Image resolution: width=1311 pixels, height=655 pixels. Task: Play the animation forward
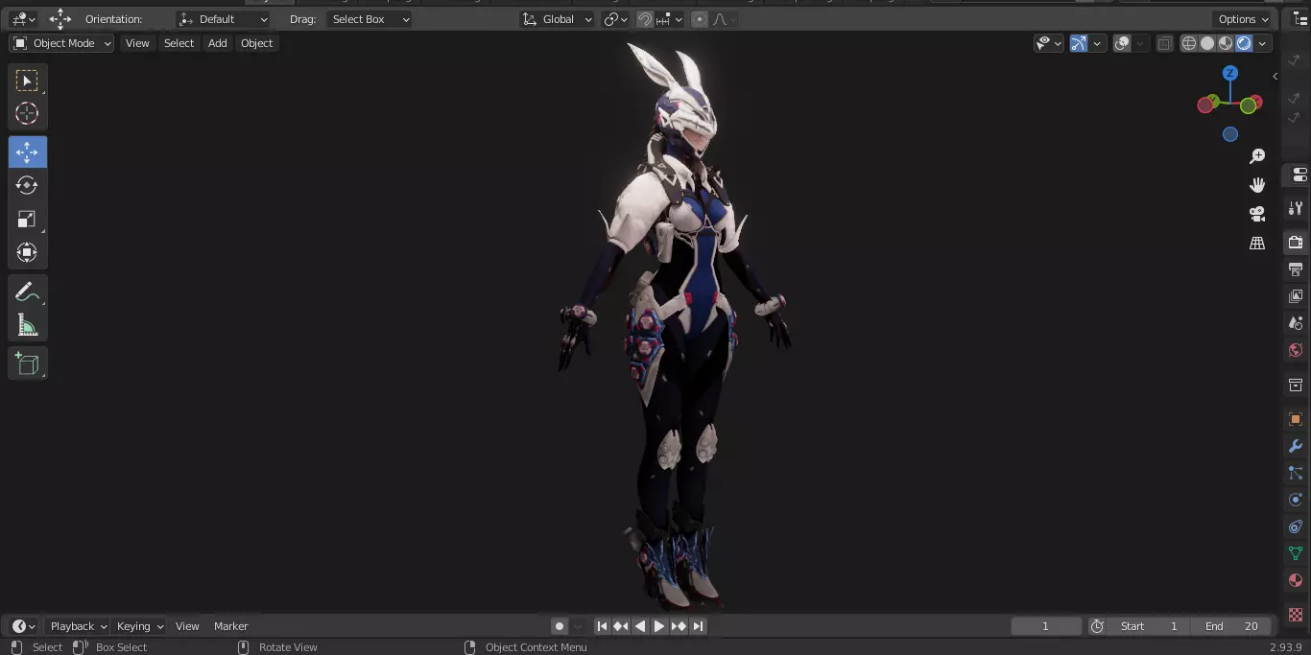(659, 626)
